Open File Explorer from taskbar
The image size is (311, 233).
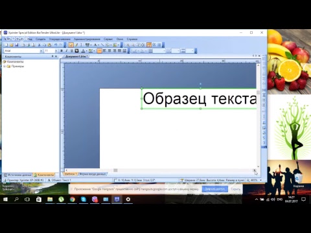(50, 199)
